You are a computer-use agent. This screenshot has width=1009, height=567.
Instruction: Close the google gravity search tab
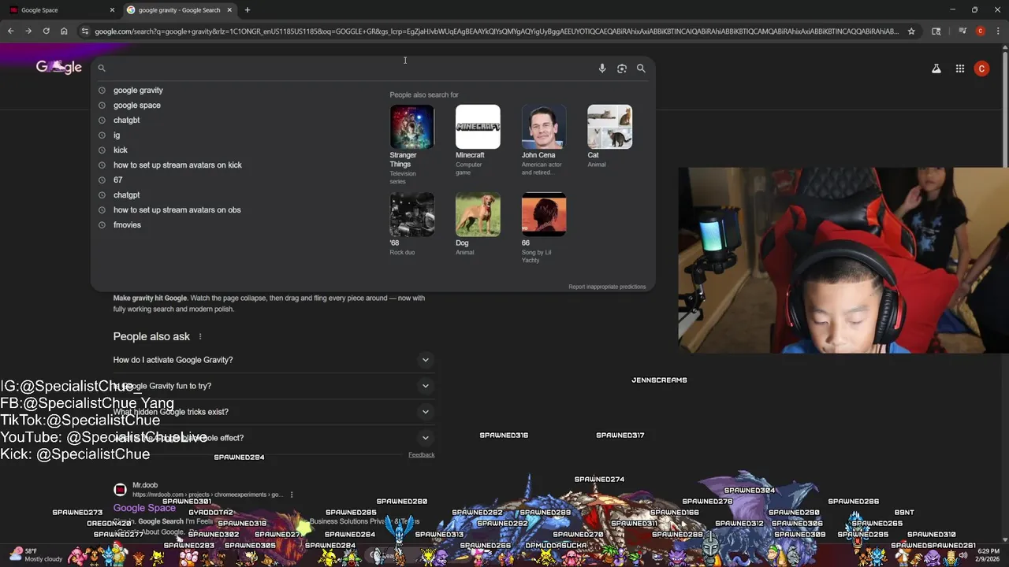[x=231, y=10]
